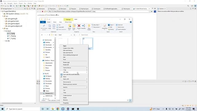Viewport: 197px width, 111px height.
Task: Click the Pin to Quick access icon
Action: pyautogui.click(x=44, y=26)
